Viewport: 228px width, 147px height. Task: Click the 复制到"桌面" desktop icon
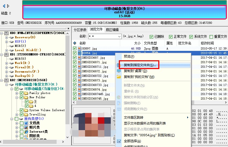coord(119,71)
